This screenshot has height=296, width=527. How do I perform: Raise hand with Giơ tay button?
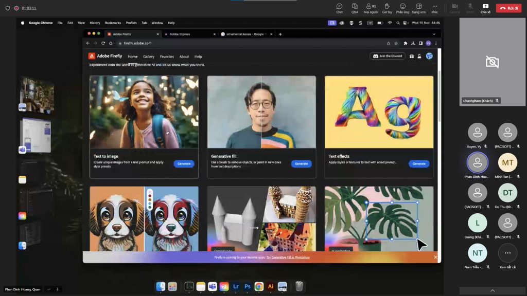coord(387,8)
